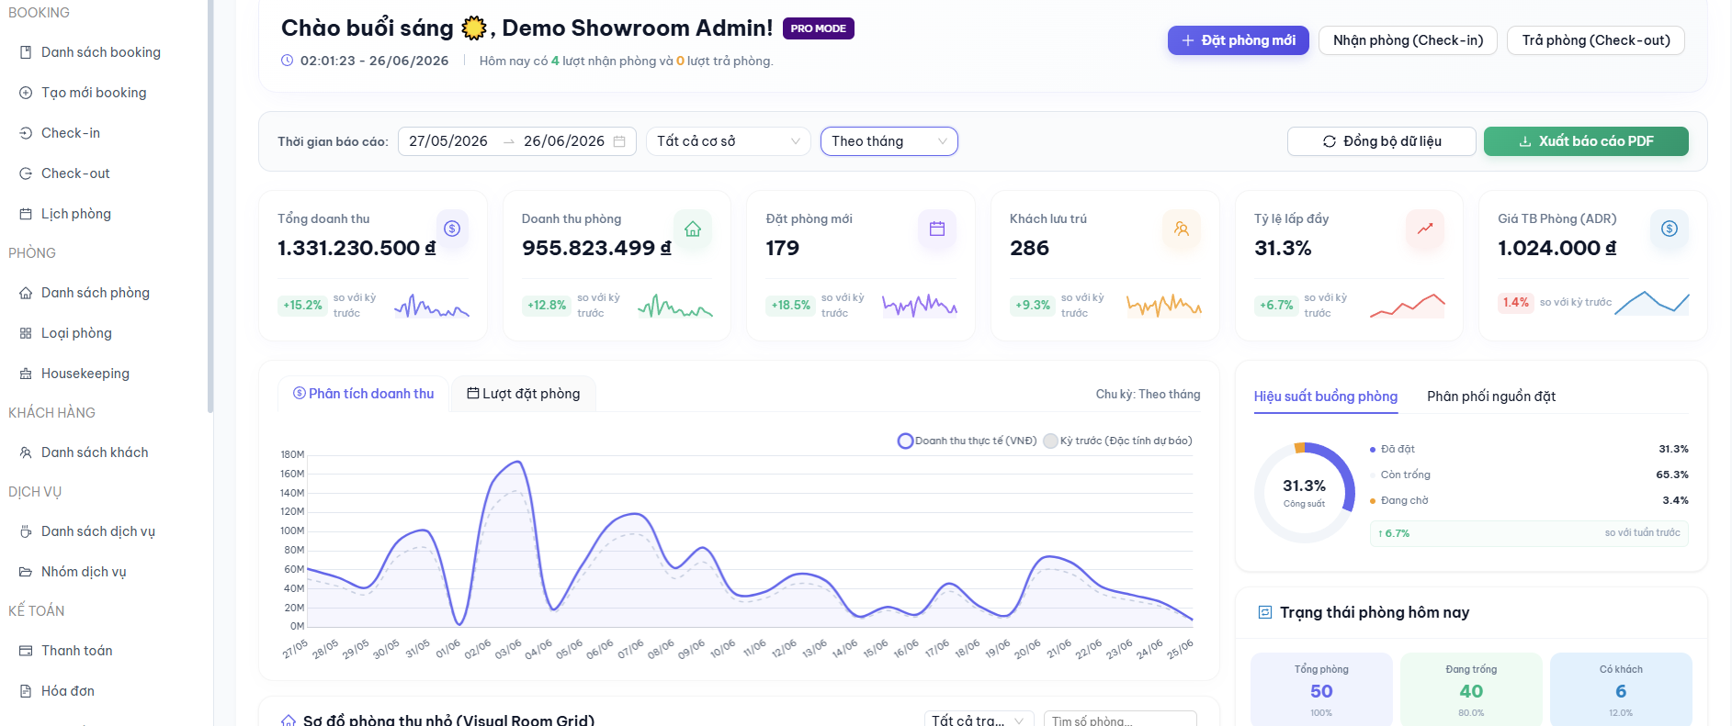Image resolution: width=1732 pixels, height=726 pixels.
Task: Toggle Đã đặt legend entry in donut chart
Action: [1392, 449]
